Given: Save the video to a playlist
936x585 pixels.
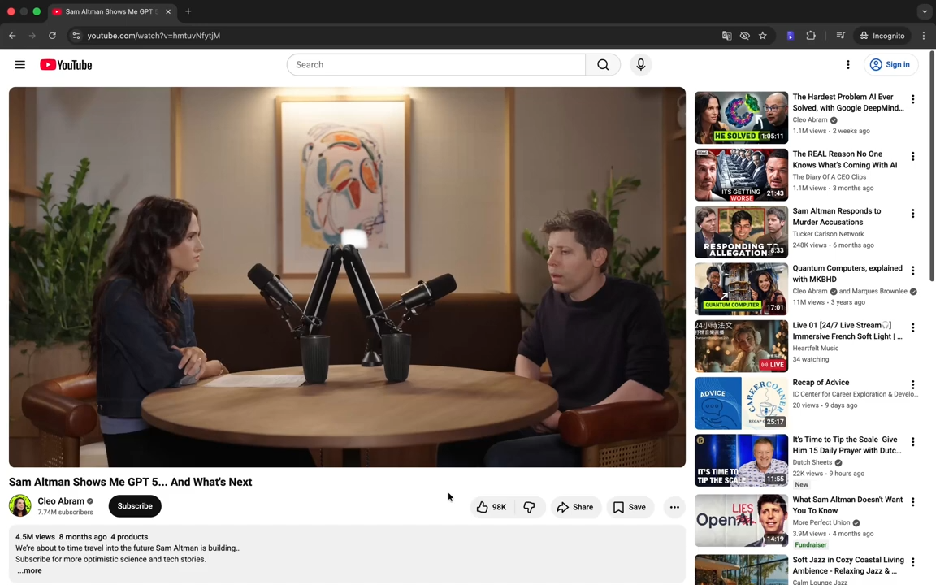Looking at the screenshot, I should 630,507.
